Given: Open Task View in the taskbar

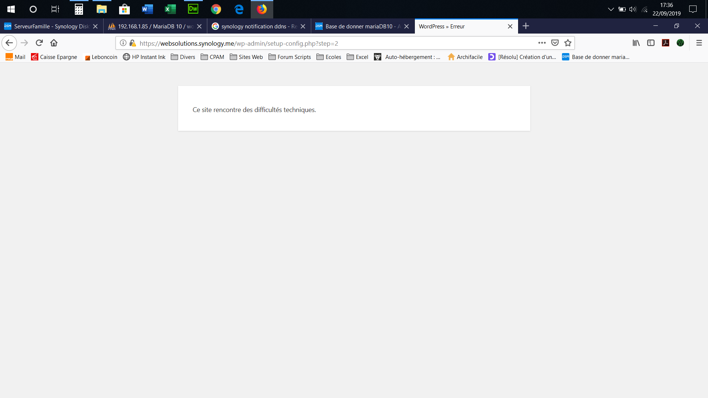Looking at the screenshot, I should click(x=55, y=9).
